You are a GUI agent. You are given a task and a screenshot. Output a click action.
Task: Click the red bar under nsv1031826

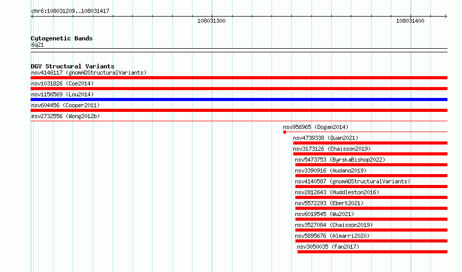pyautogui.click(x=239, y=89)
